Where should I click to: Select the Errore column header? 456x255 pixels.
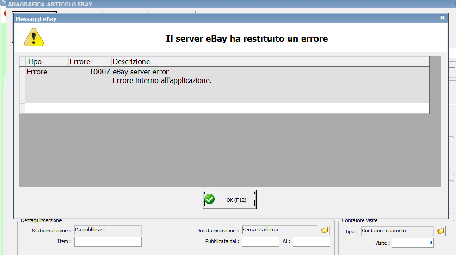coord(90,61)
